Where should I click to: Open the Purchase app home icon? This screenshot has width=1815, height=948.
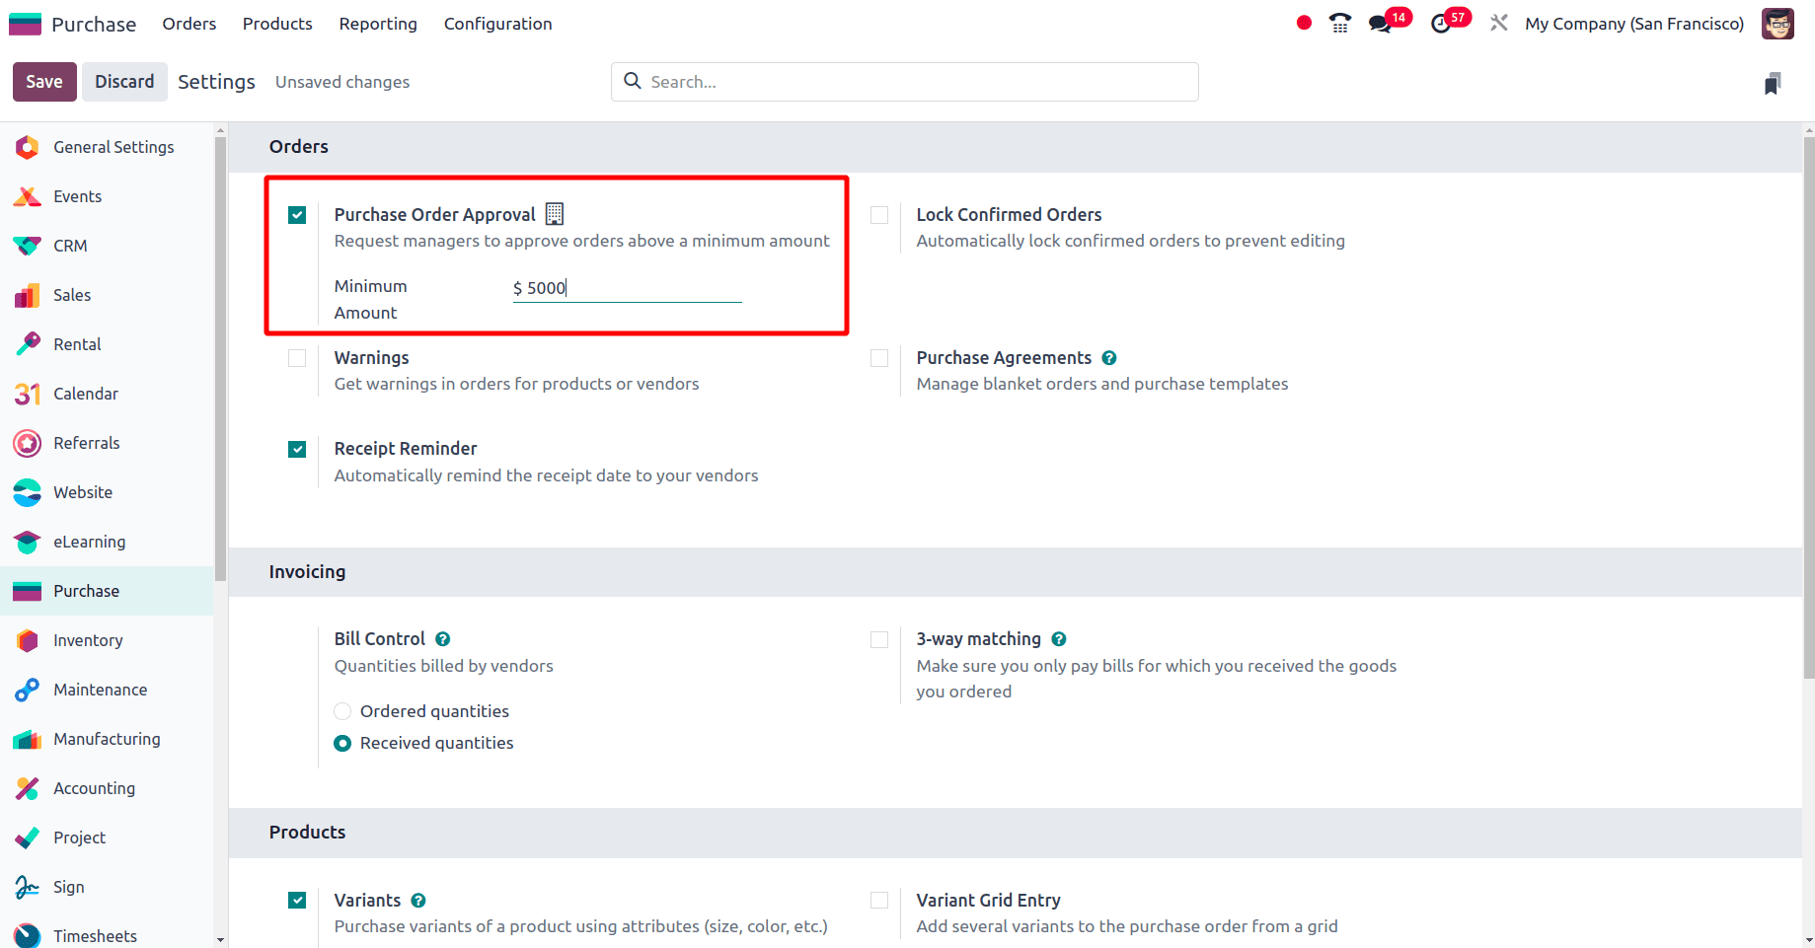coord(25,24)
